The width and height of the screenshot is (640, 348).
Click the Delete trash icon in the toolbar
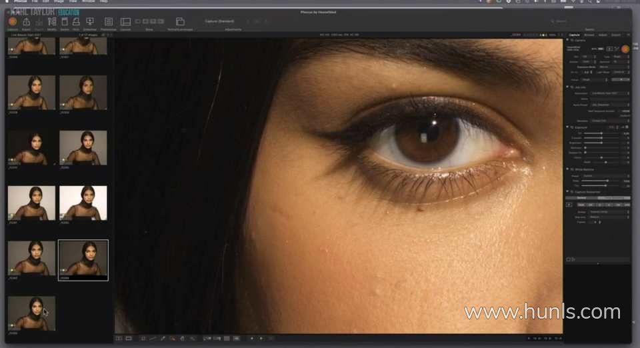point(65,21)
